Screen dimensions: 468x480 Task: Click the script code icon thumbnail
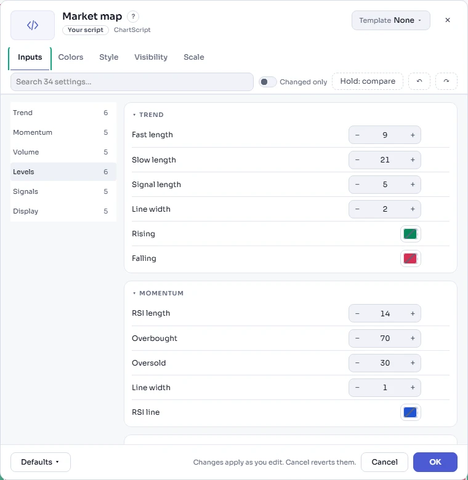33,25
